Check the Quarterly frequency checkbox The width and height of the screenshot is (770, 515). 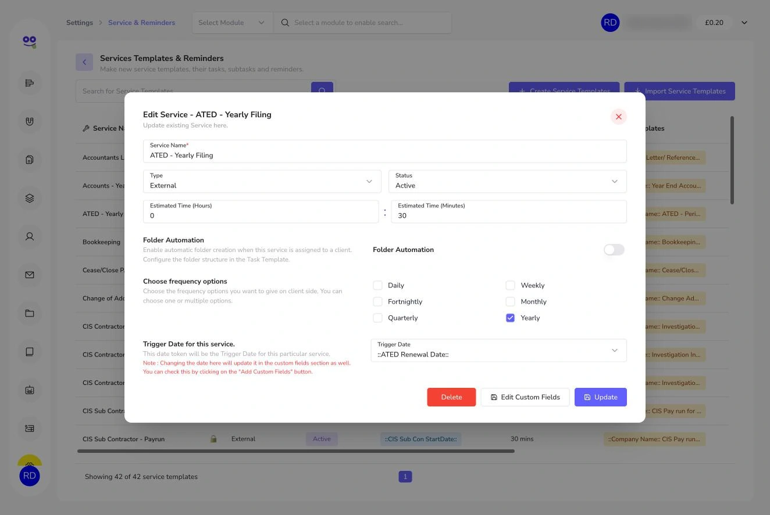378,318
